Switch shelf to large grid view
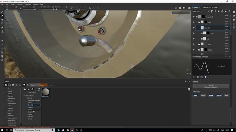This screenshot has height=132, width=236. (x=189, y=89)
